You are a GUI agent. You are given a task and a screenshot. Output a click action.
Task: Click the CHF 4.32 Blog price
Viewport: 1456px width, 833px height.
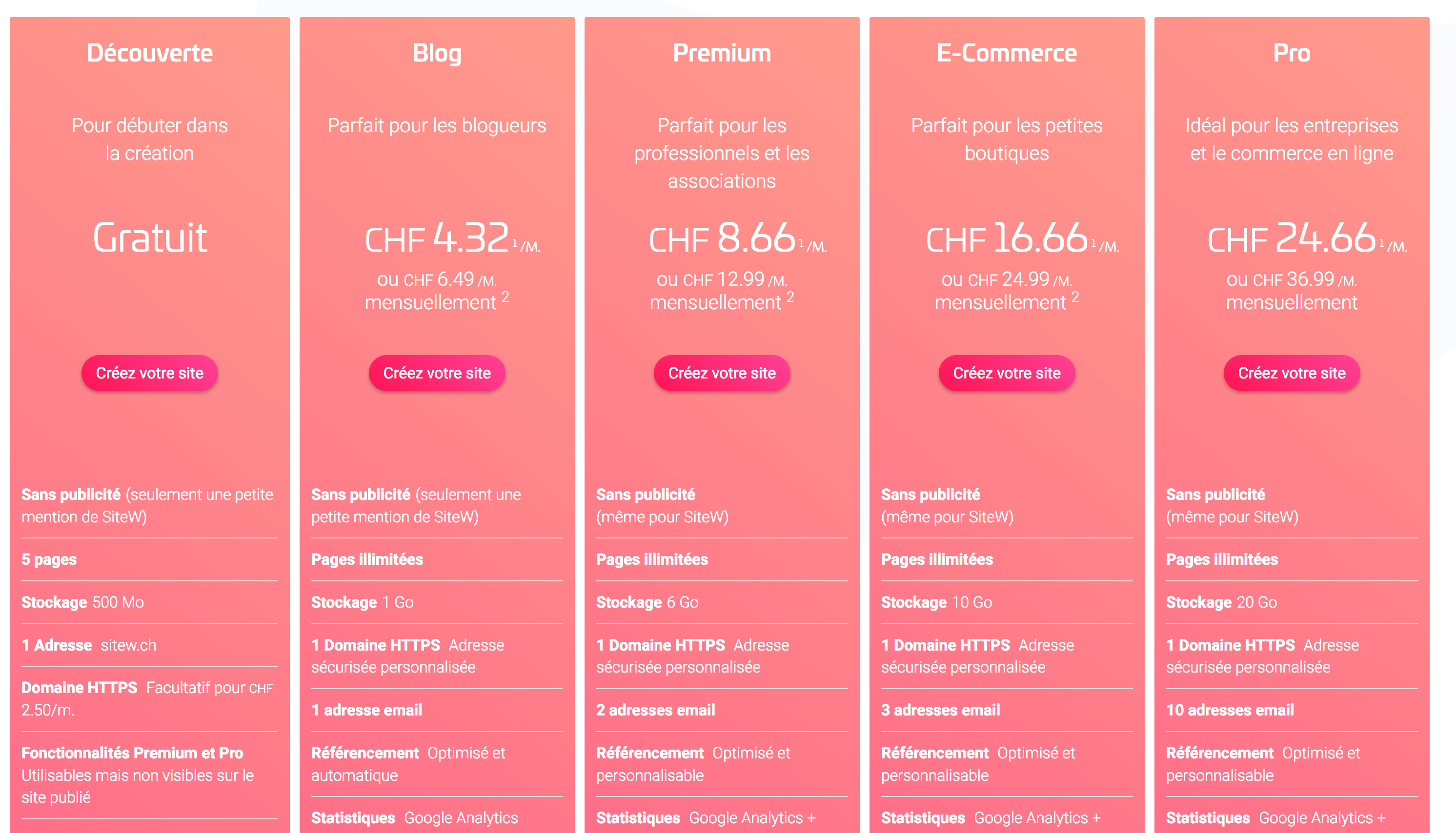[x=437, y=238]
